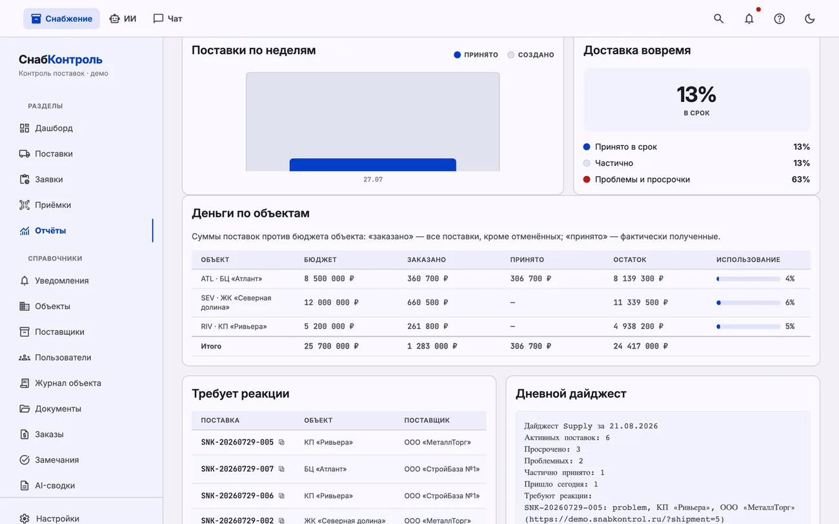Go to Приёмки section label
The width and height of the screenshot is (839, 524).
(x=53, y=205)
